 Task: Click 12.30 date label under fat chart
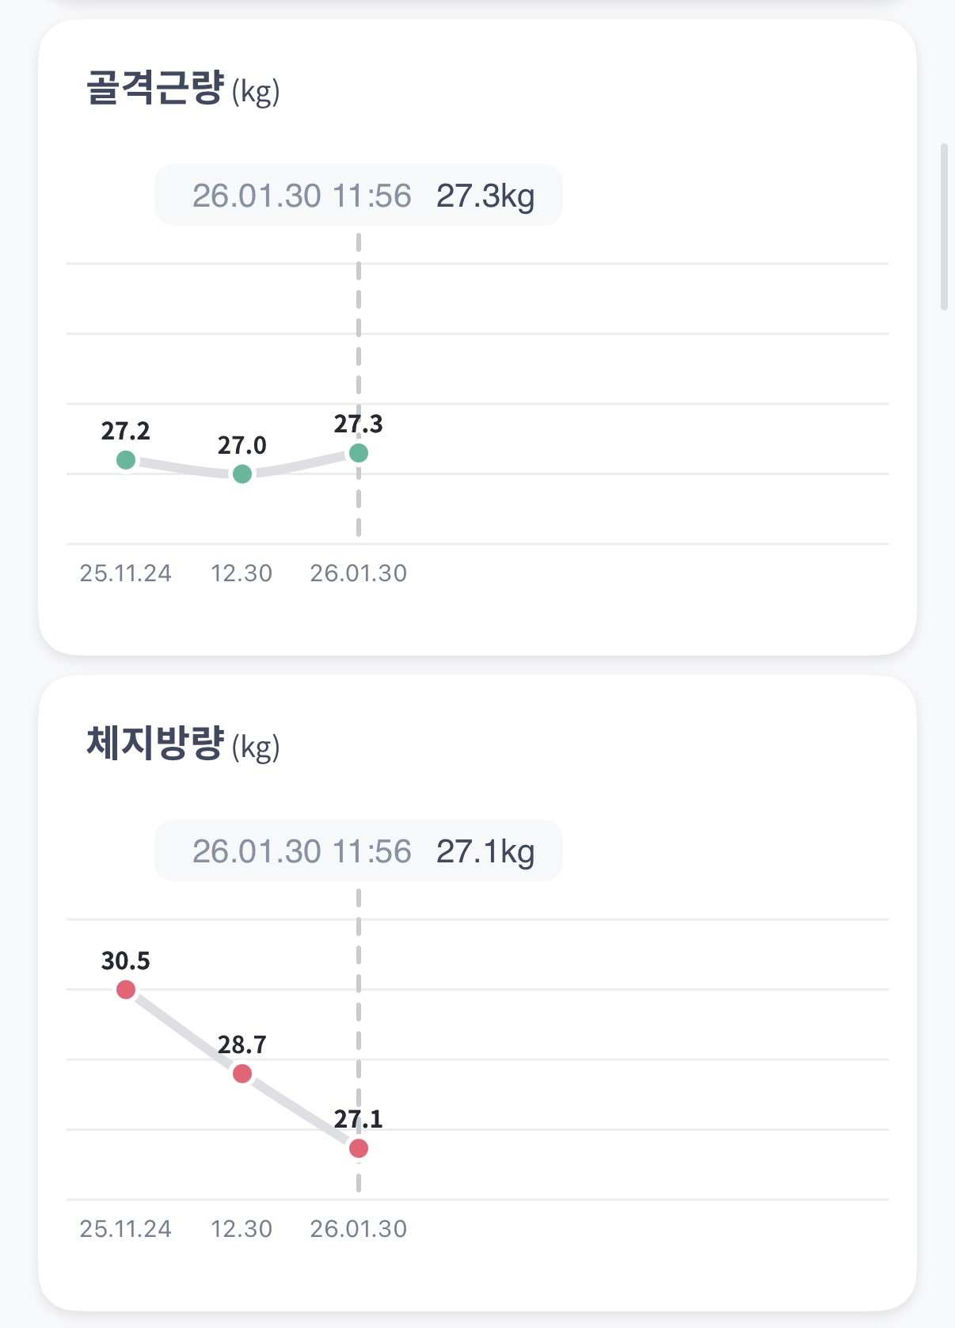tap(242, 1229)
